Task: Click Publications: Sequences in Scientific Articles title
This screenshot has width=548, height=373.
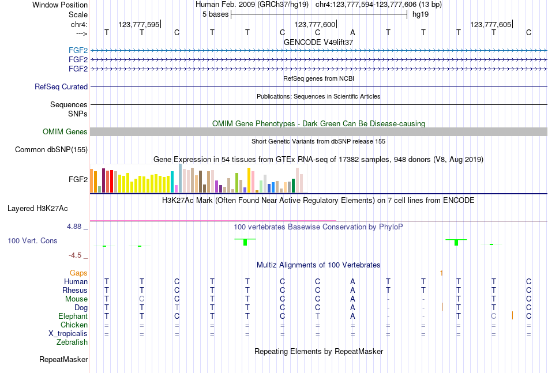Action: (x=318, y=96)
